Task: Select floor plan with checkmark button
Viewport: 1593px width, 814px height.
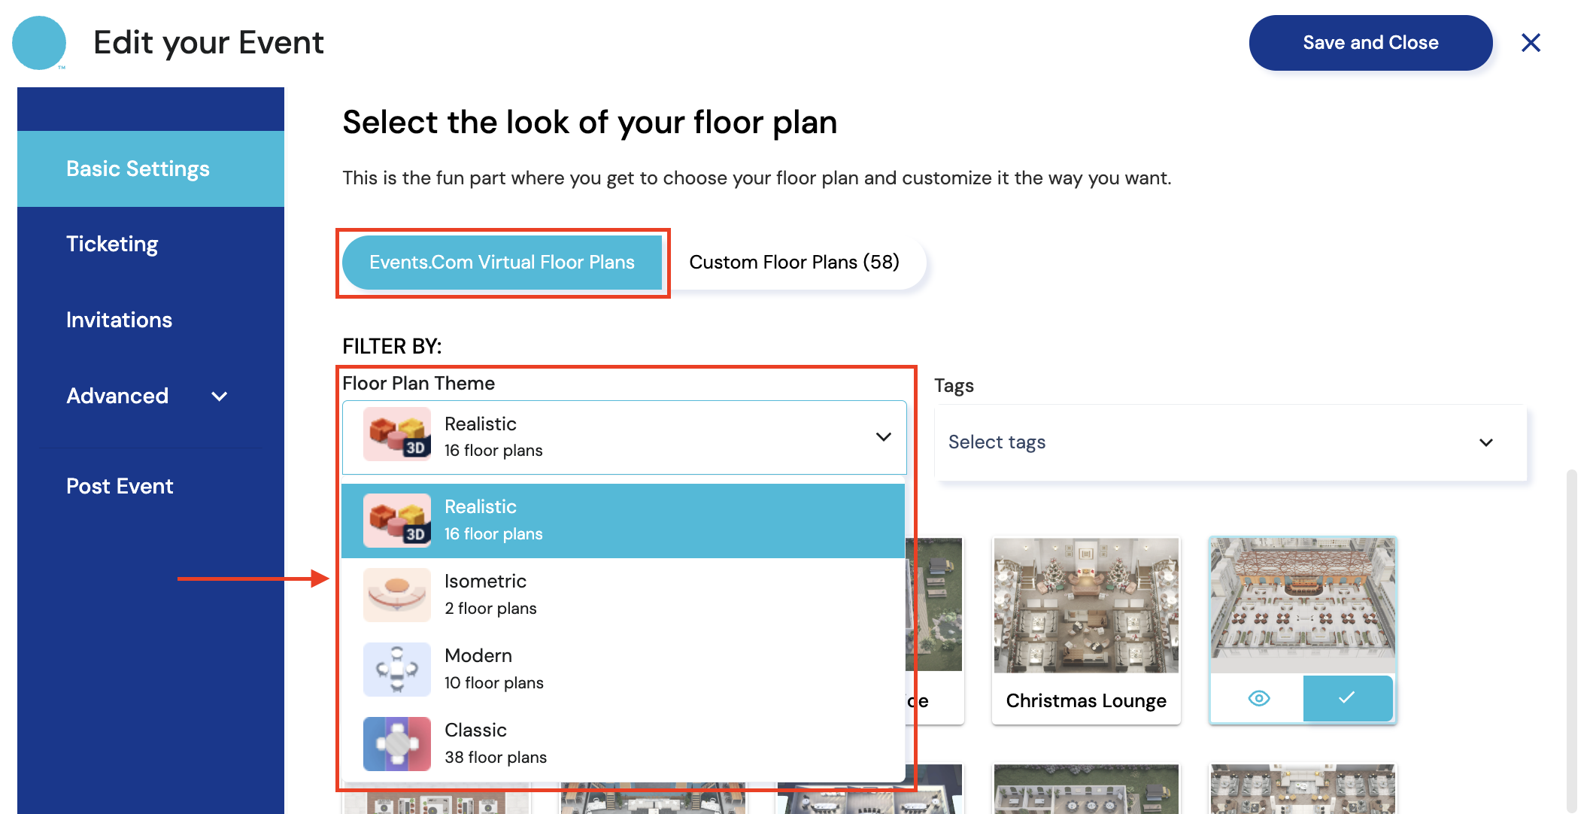Action: coord(1347,698)
